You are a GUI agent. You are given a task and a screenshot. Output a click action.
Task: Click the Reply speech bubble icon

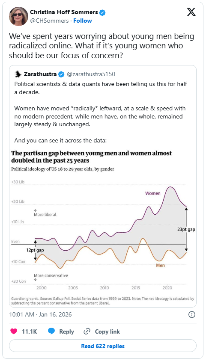coord(52,331)
